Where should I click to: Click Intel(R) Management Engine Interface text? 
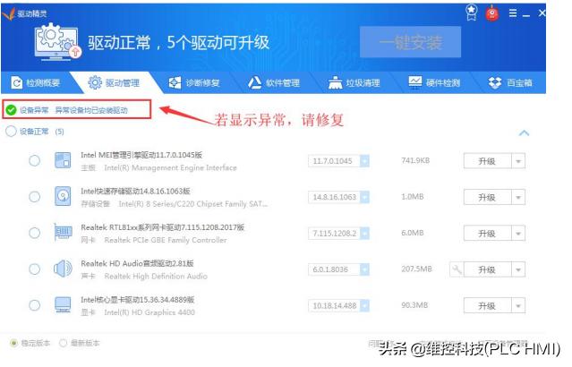pyautogui.click(x=170, y=167)
